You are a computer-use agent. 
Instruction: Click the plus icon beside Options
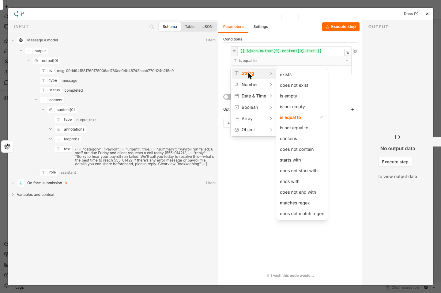[353, 109]
